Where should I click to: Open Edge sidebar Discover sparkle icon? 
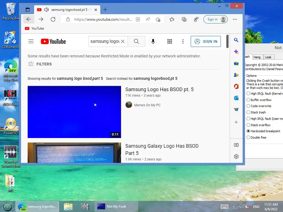[x=236, y=52]
